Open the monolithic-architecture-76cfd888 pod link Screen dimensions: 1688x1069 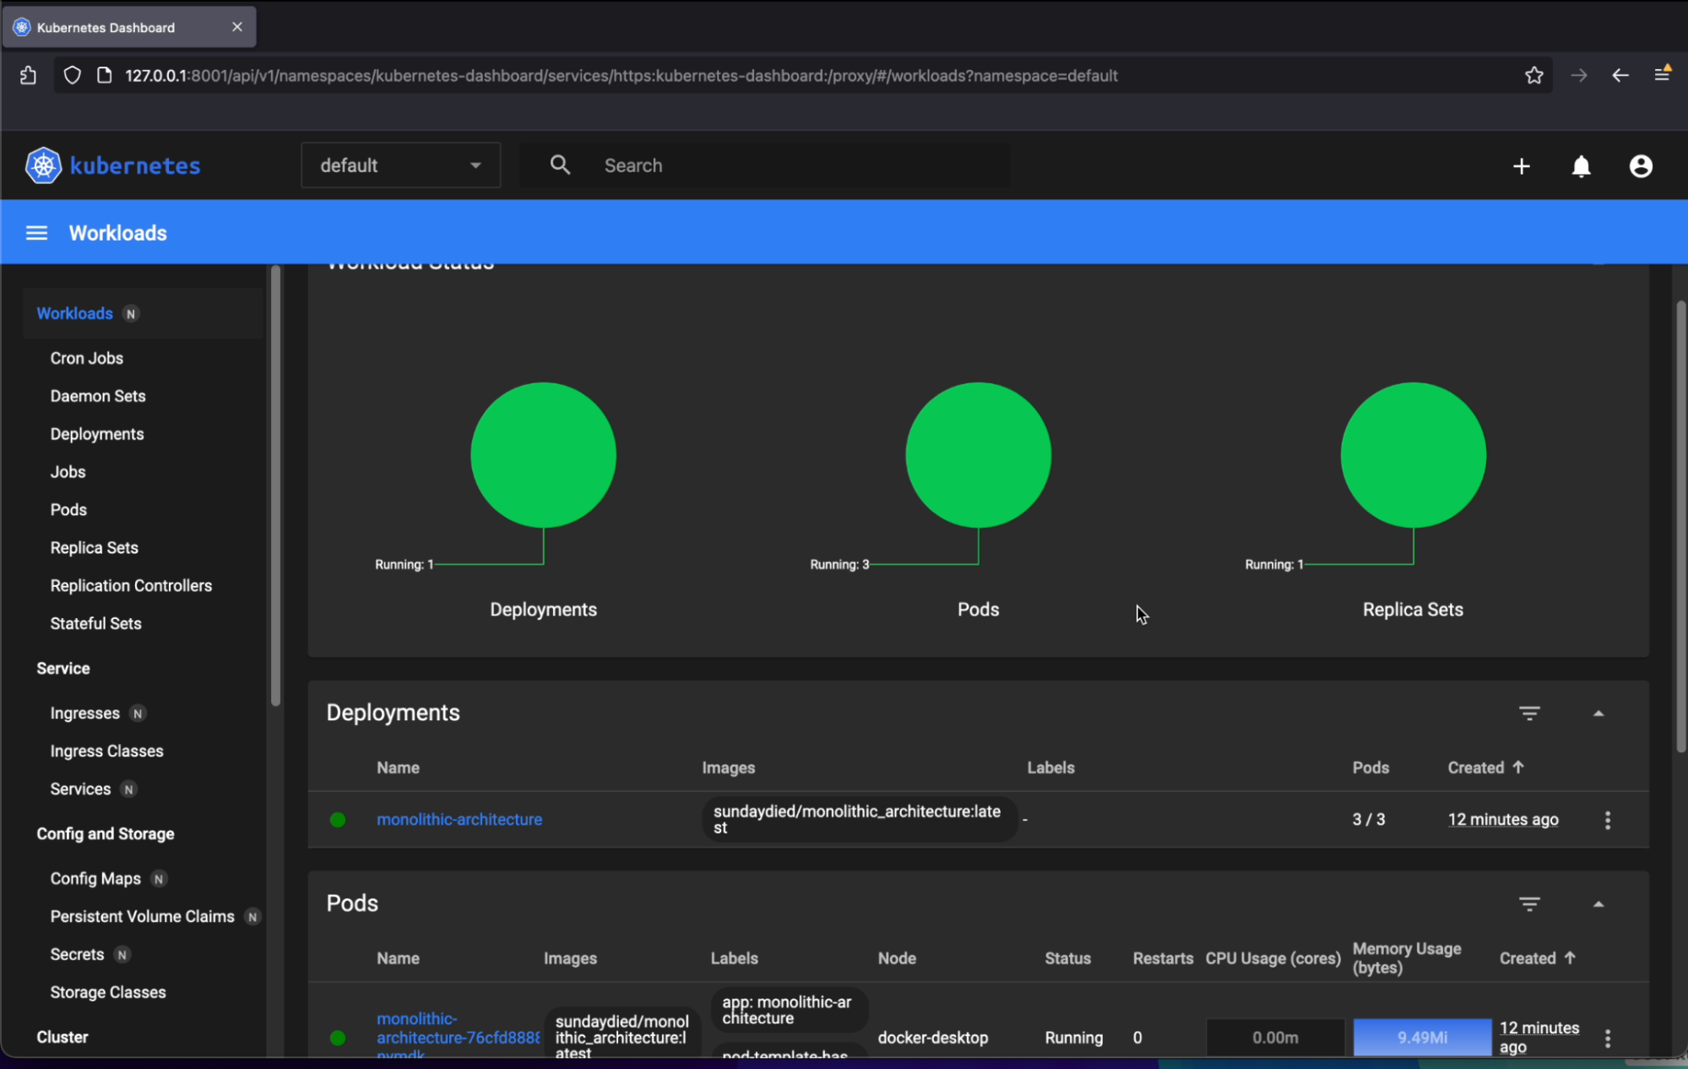pos(458,1037)
